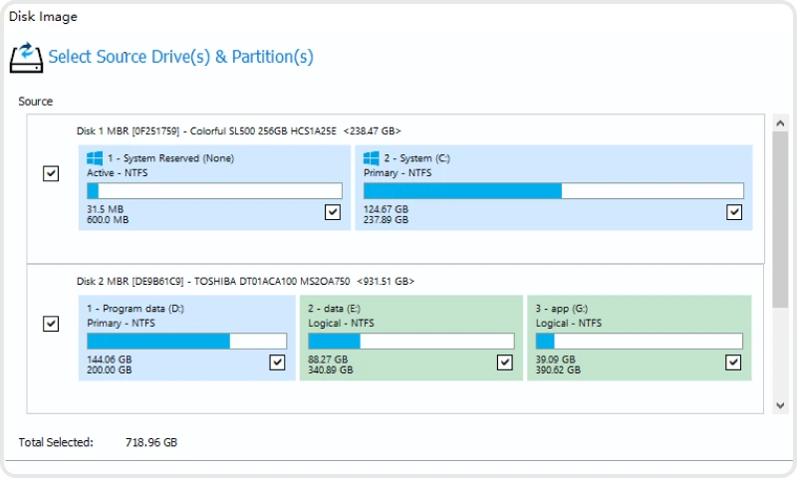Click the 'Active - NTFS' text
This screenshot has height=478, width=797.
point(117,172)
